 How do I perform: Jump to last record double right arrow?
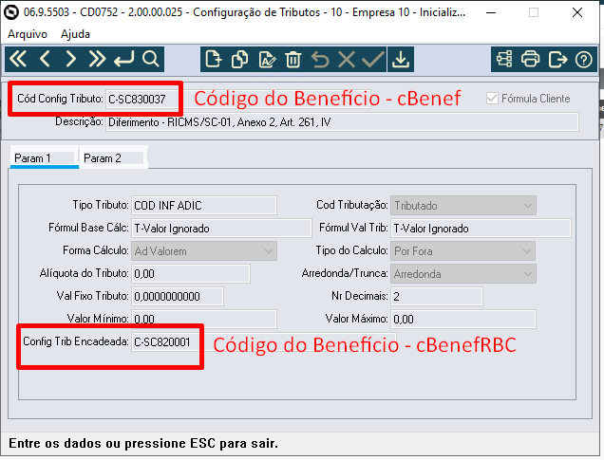pos(97,59)
